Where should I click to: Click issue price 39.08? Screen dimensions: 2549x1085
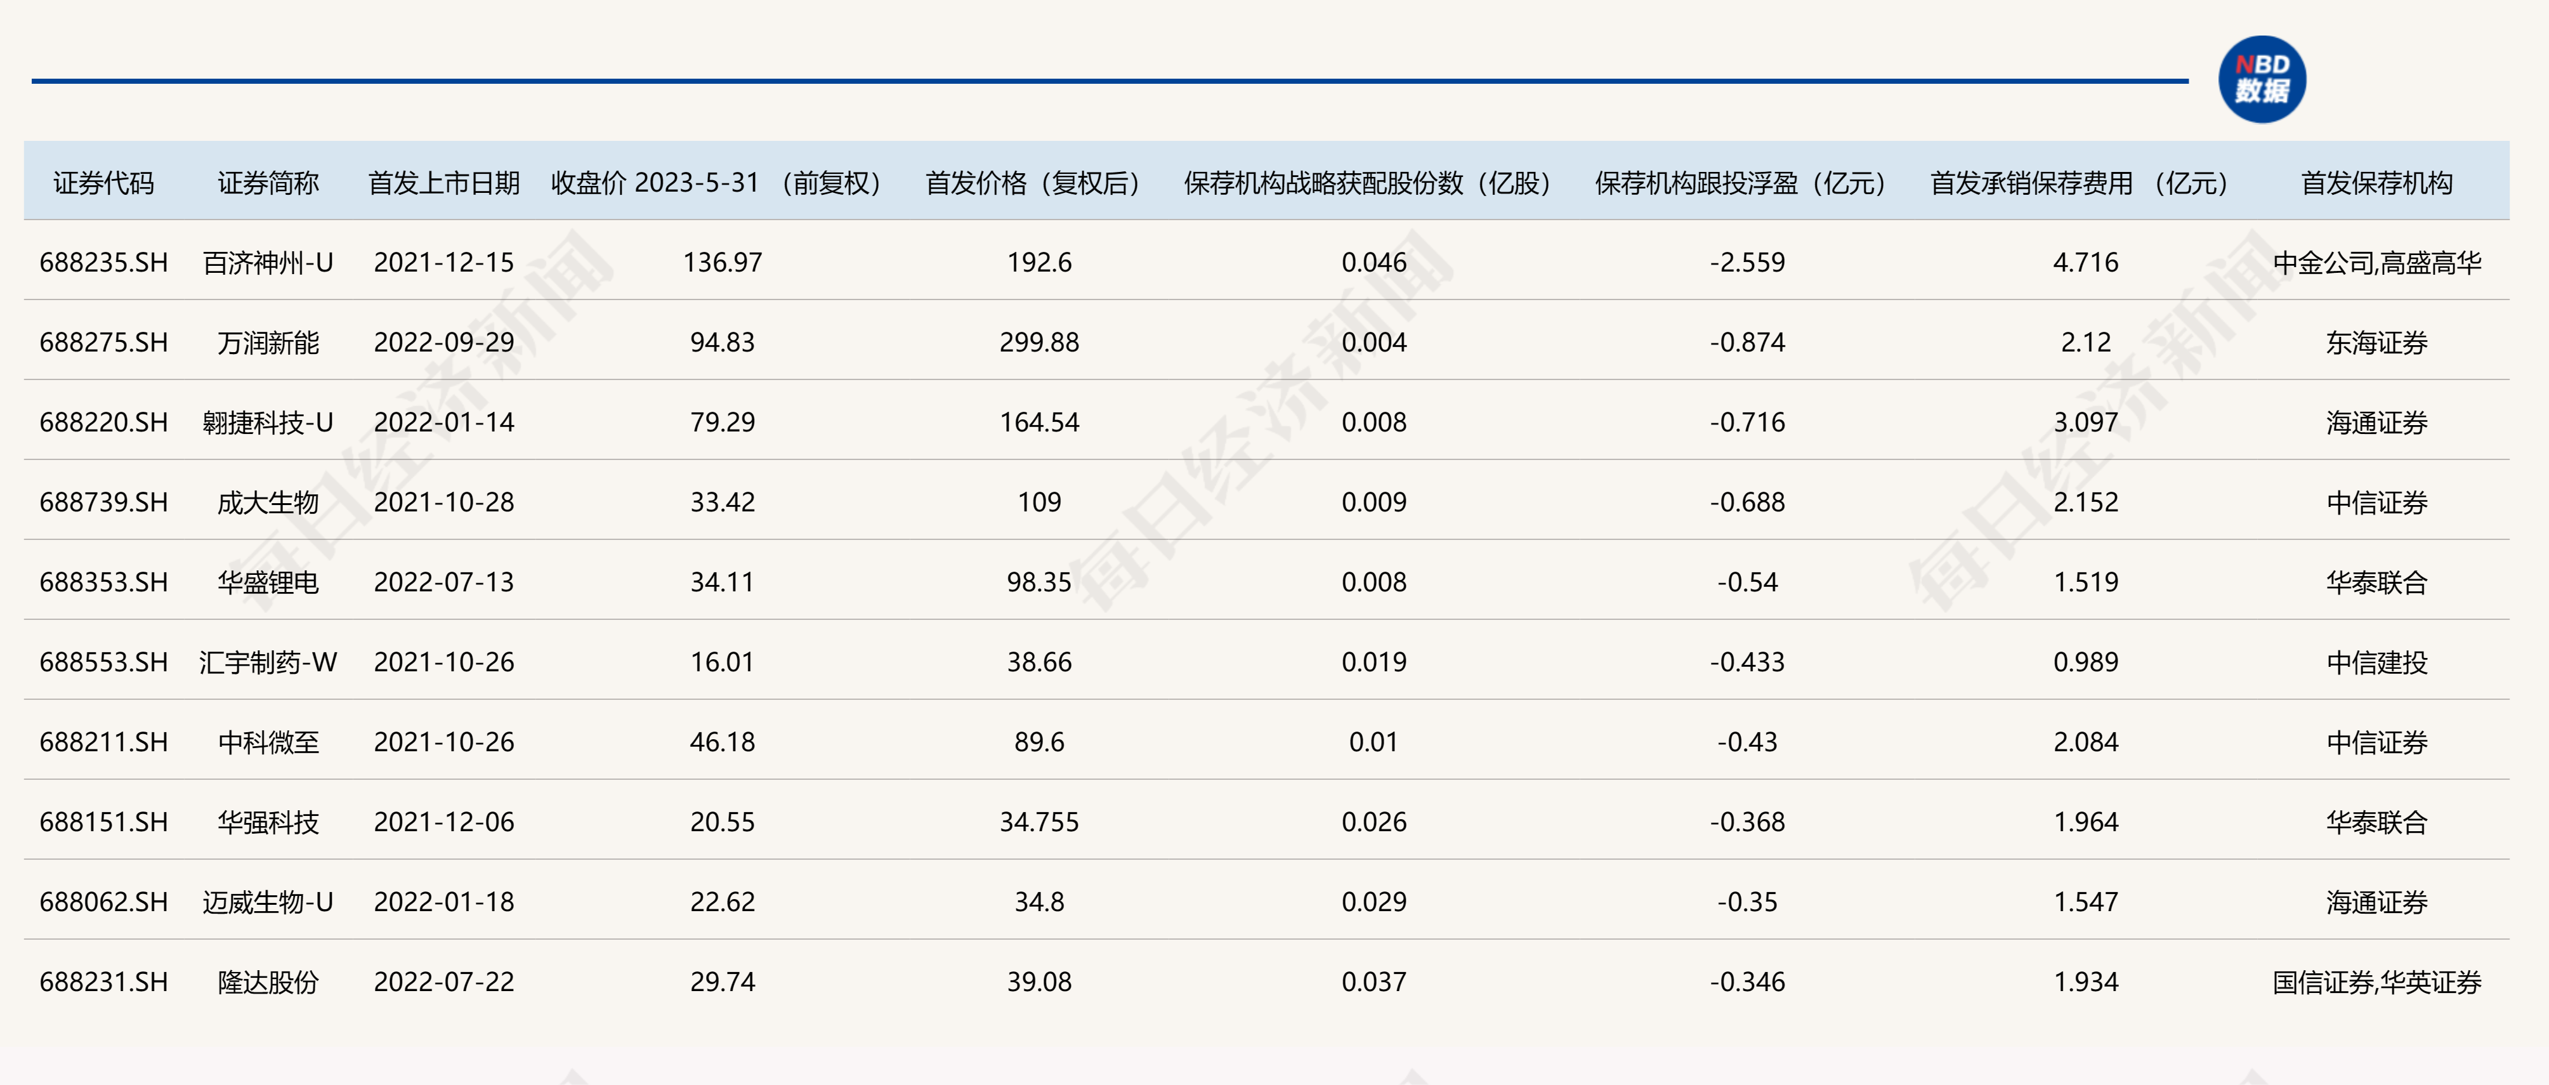[x=1039, y=982]
